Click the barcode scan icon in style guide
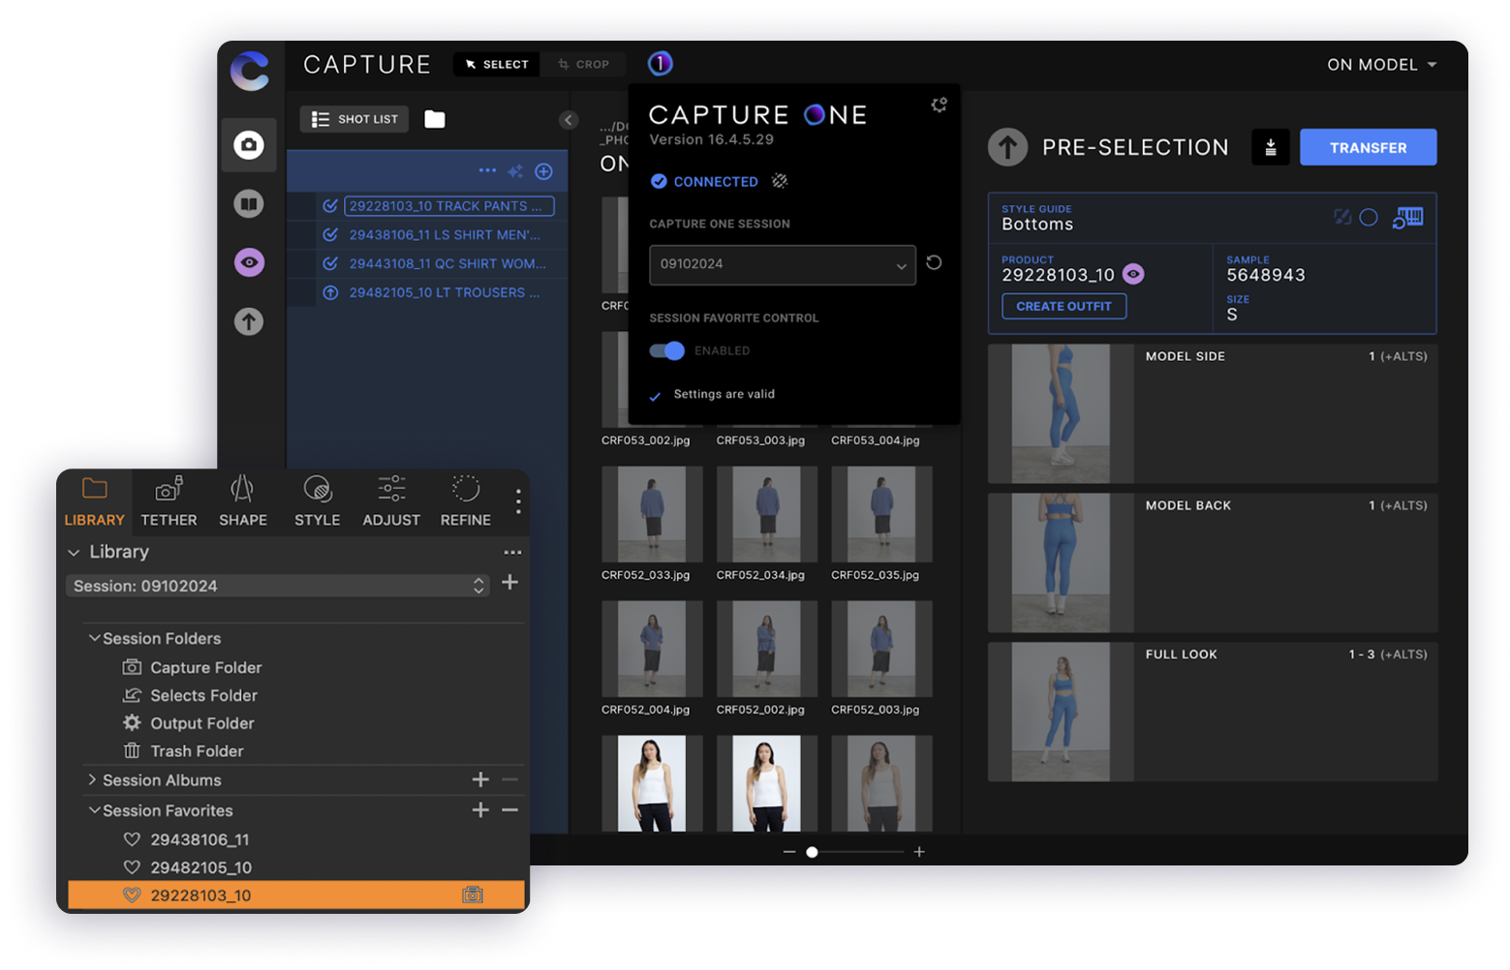Image resolution: width=1510 pixels, height=970 pixels. [x=1408, y=218]
